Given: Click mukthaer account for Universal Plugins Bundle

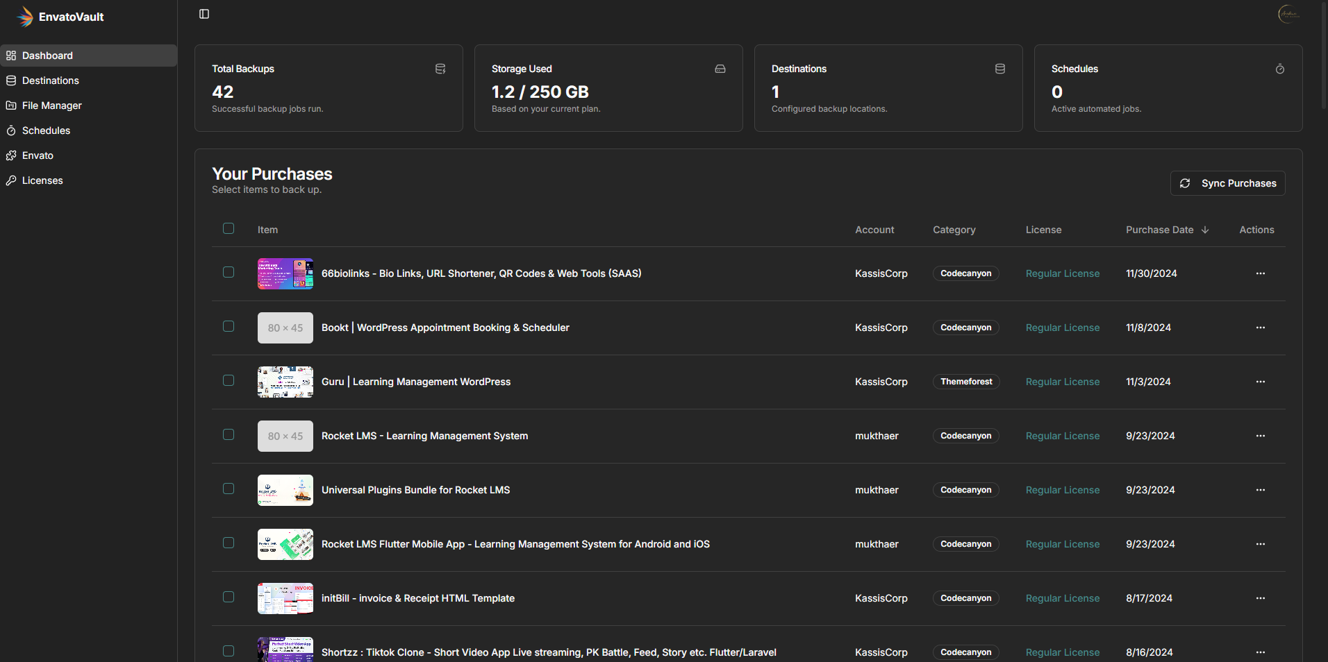Looking at the screenshot, I should [x=877, y=490].
